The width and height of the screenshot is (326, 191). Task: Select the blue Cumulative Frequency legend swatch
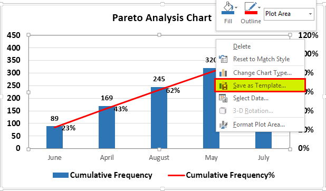tap(61, 175)
